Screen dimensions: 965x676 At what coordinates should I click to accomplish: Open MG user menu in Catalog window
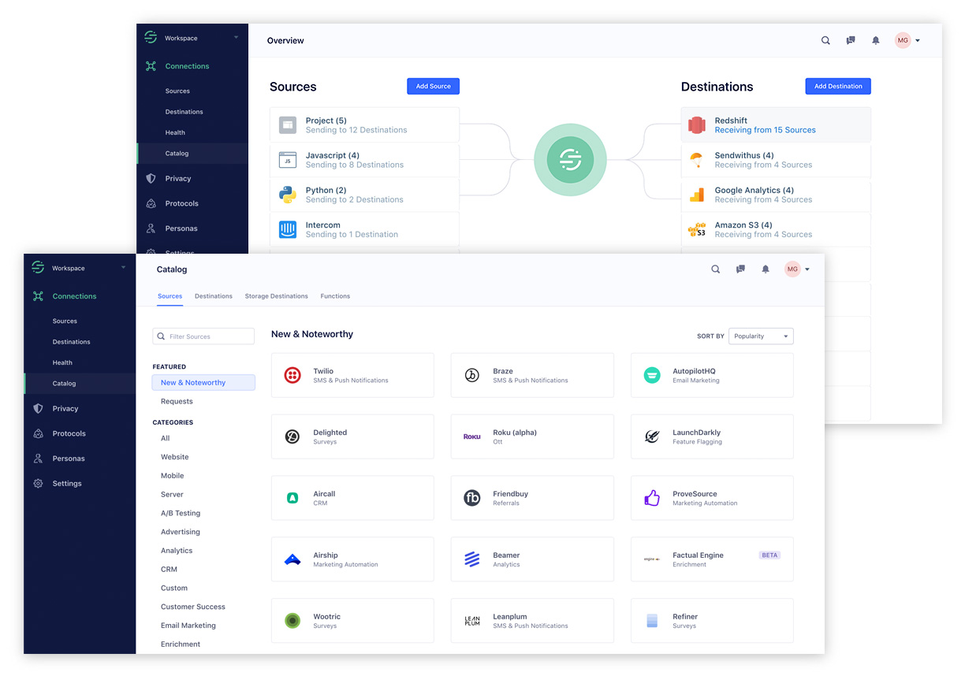(x=797, y=269)
